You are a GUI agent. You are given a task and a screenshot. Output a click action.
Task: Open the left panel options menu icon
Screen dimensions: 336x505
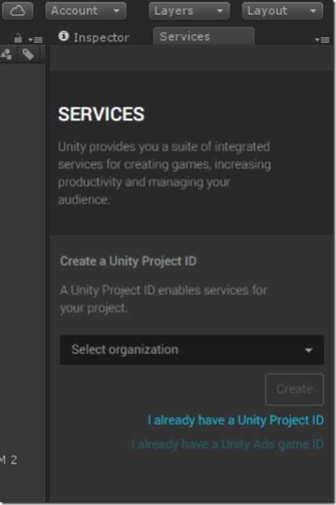point(36,40)
